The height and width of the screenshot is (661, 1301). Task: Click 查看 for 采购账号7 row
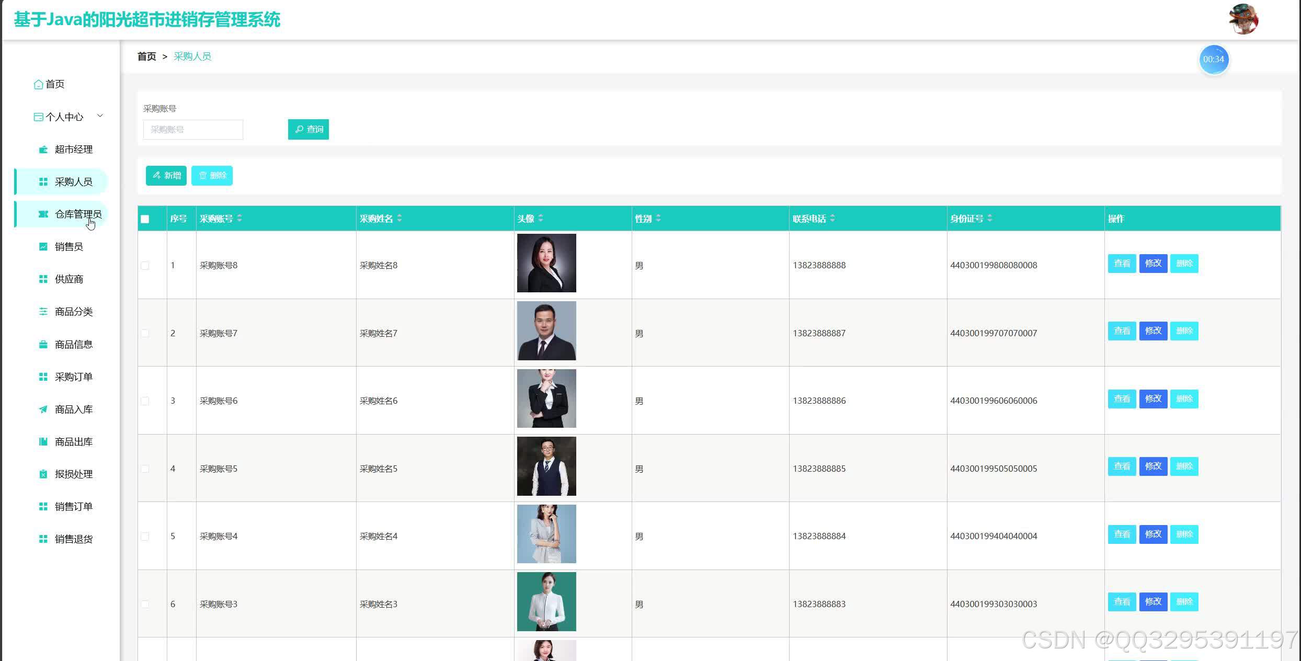[x=1122, y=331]
